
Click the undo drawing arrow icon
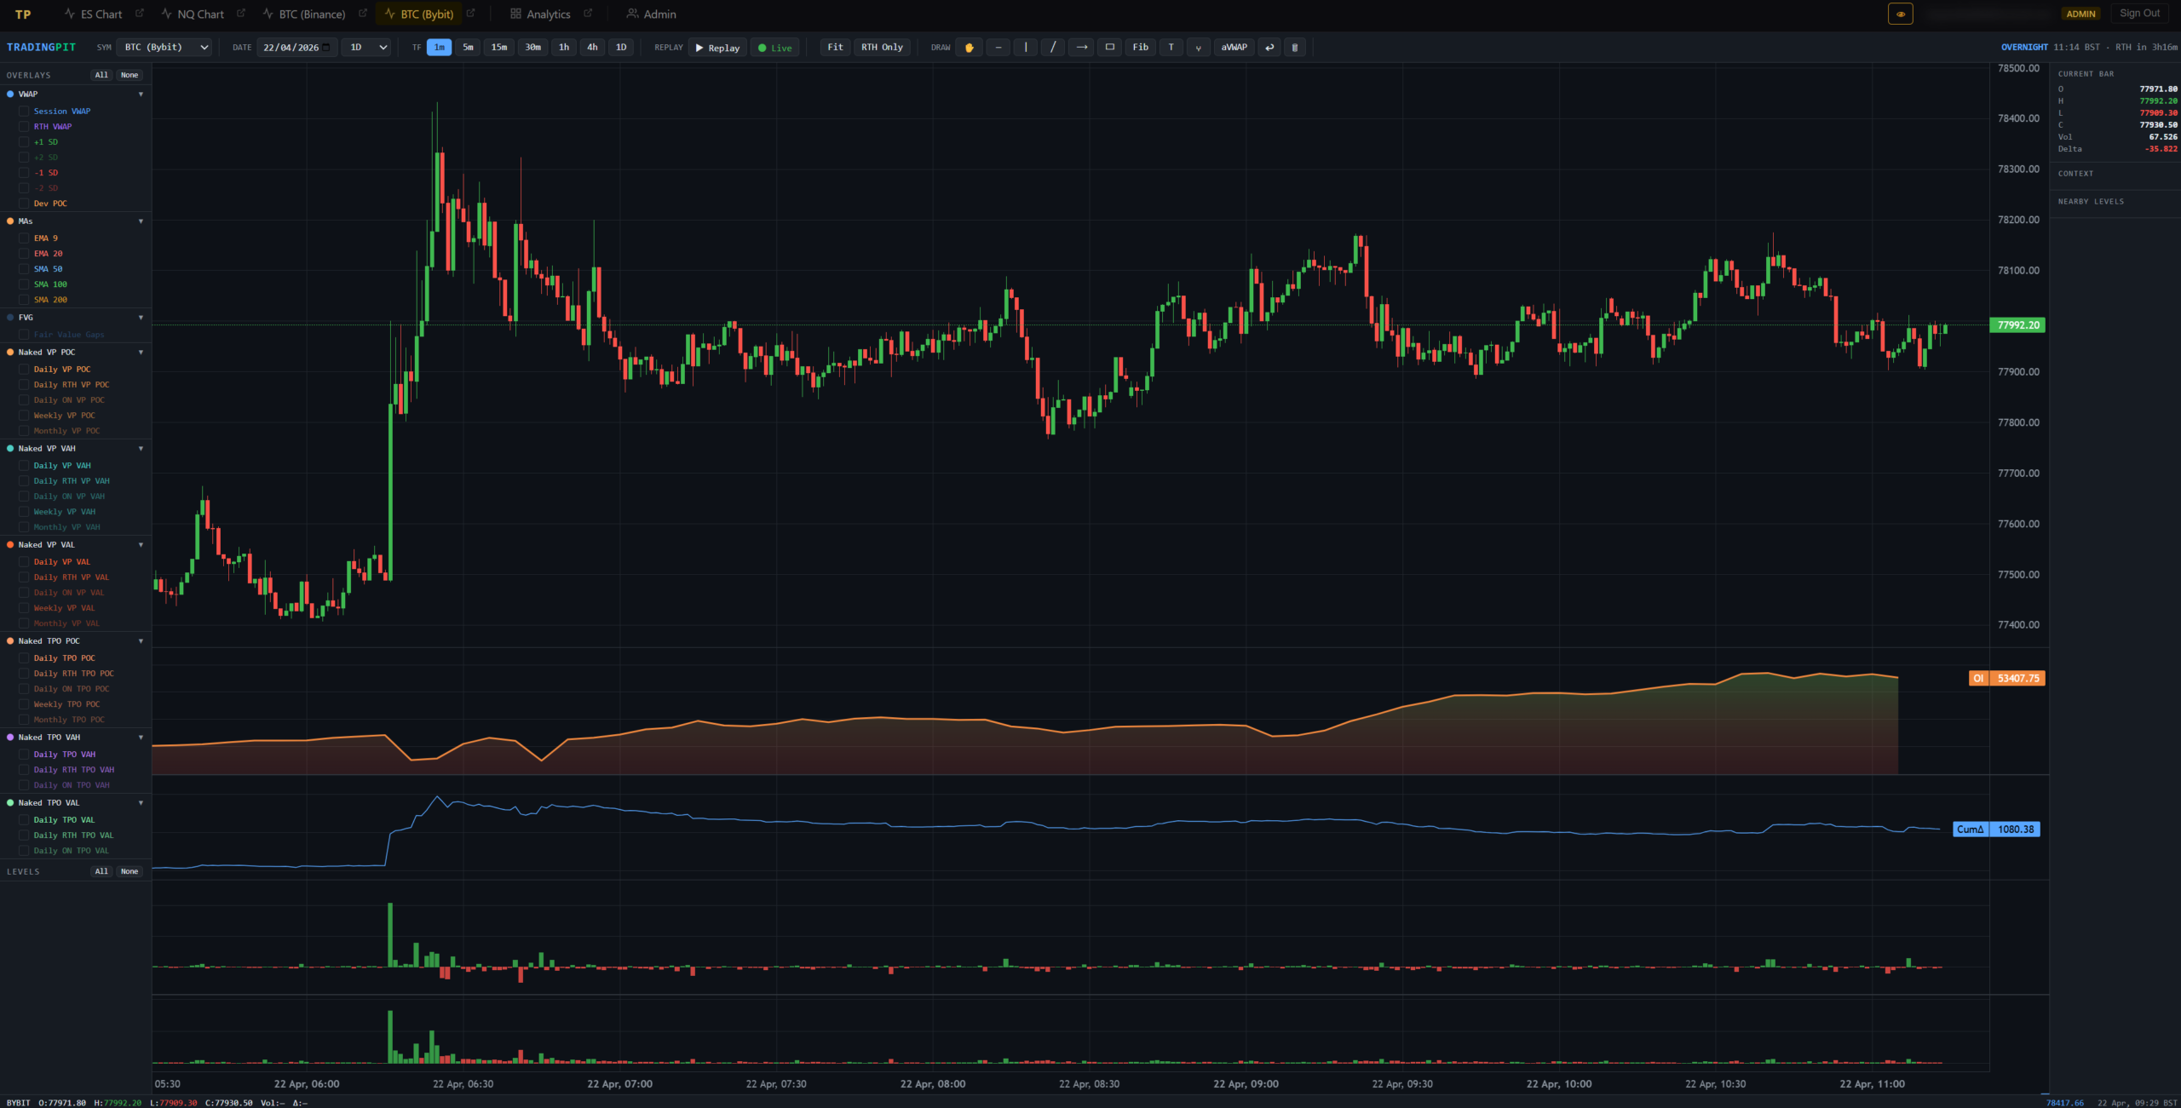pos(1269,48)
